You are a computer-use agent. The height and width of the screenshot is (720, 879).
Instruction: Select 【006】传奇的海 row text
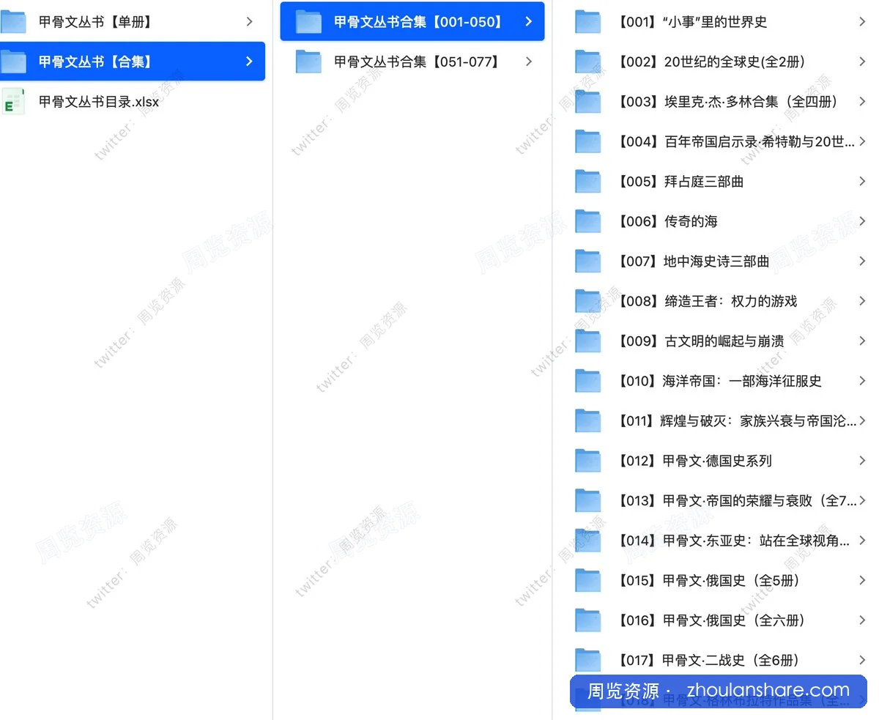point(667,221)
